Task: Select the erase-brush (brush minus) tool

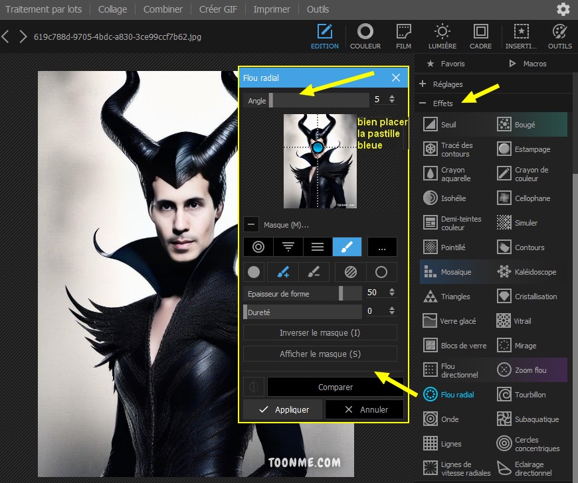Action: pyautogui.click(x=314, y=272)
